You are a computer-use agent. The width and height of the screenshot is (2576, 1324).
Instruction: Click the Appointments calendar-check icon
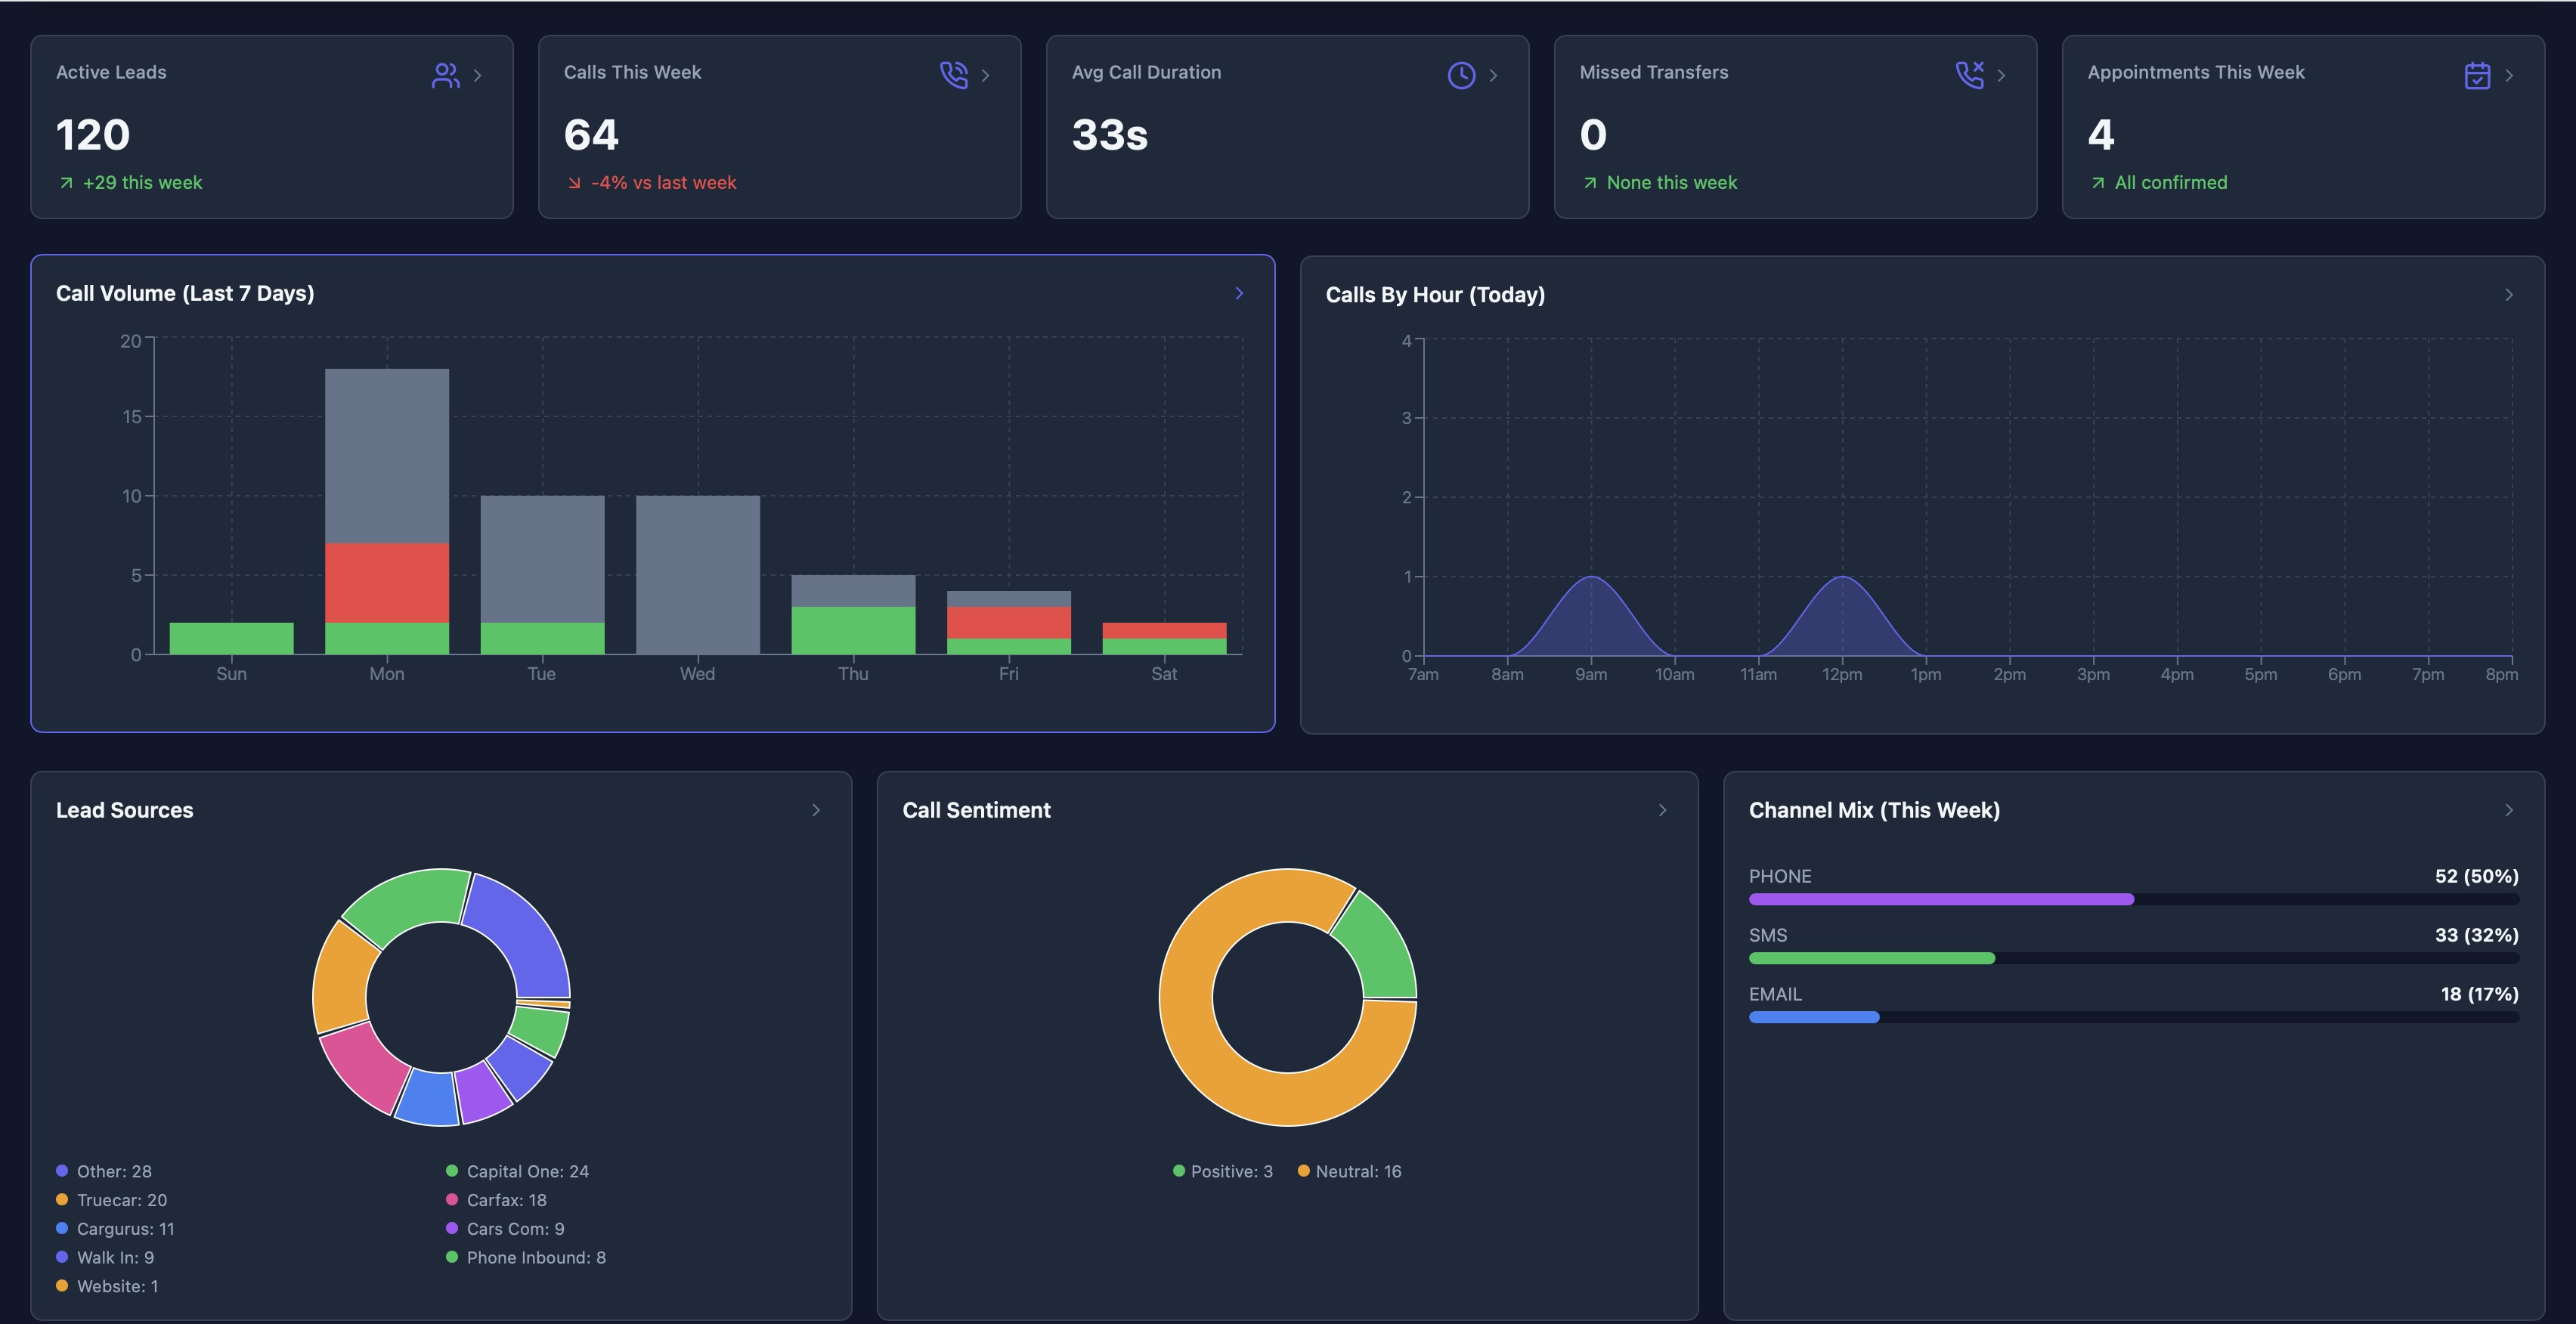pos(2478,75)
